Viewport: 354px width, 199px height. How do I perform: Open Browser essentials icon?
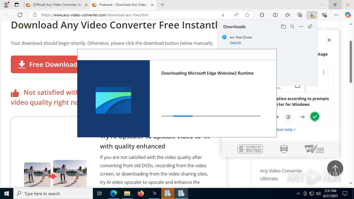[324, 15]
